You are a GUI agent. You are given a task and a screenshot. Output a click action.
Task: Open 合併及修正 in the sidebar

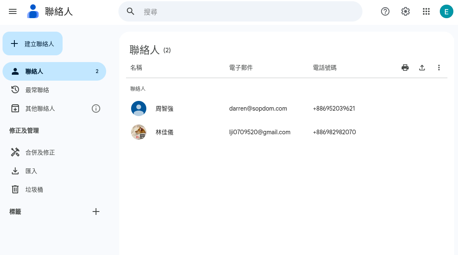click(54, 152)
